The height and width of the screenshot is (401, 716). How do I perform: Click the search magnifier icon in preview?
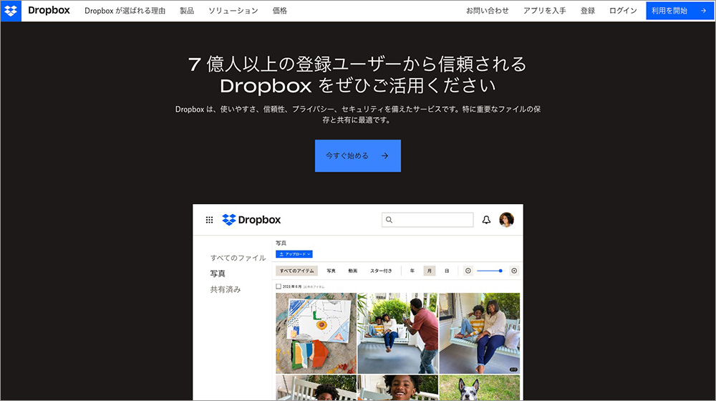389,220
